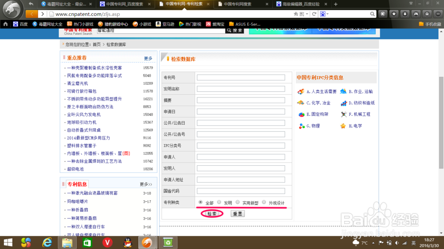Image resolution: width=444 pixels, height=249 pixels.
Task: Open Windows Start button on taskbar
Action: pyautogui.click(x=8, y=242)
